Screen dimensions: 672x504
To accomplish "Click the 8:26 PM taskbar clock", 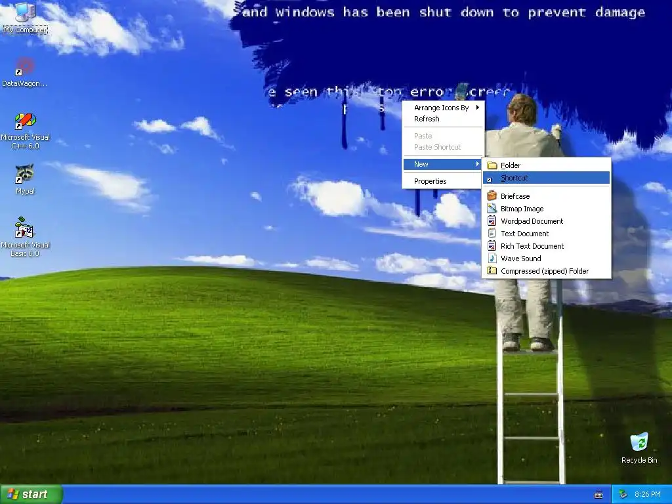I will (647, 494).
